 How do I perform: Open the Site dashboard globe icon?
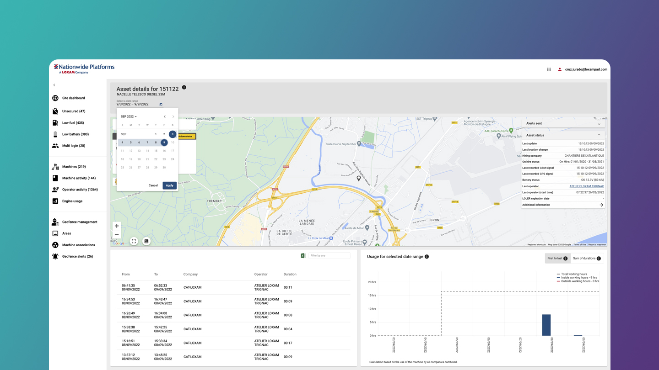(55, 98)
